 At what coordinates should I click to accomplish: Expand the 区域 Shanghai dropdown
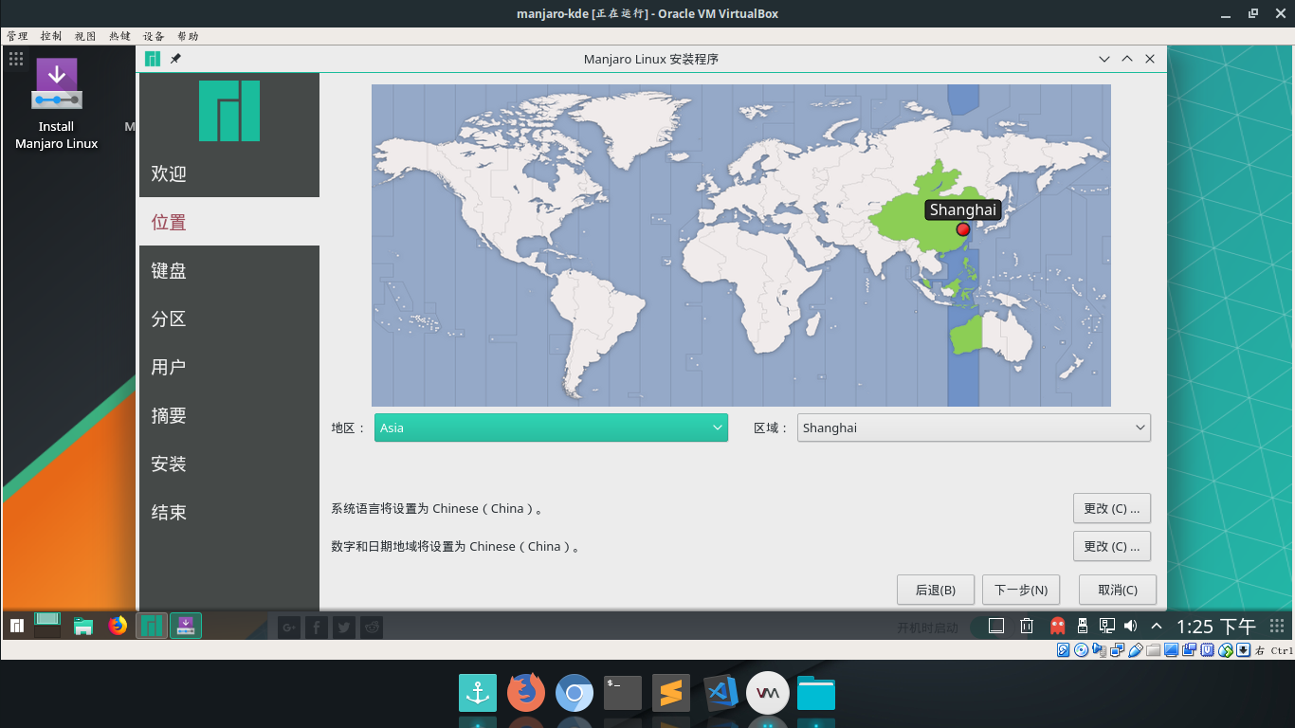point(974,428)
